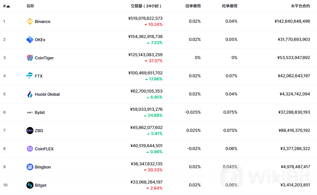The height and width of the screenshot is (195, 317).
Task: Open the Binance exchange name link
Action: 42,21
